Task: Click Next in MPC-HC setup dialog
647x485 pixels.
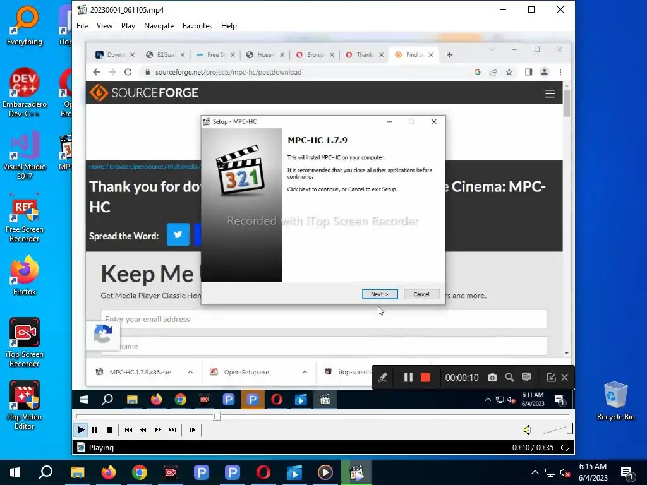Action: [380, 294]
